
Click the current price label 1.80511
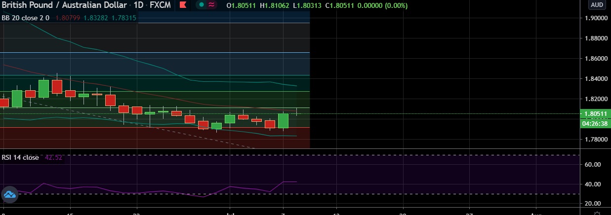pyautogui.click(x=595, y=113)
